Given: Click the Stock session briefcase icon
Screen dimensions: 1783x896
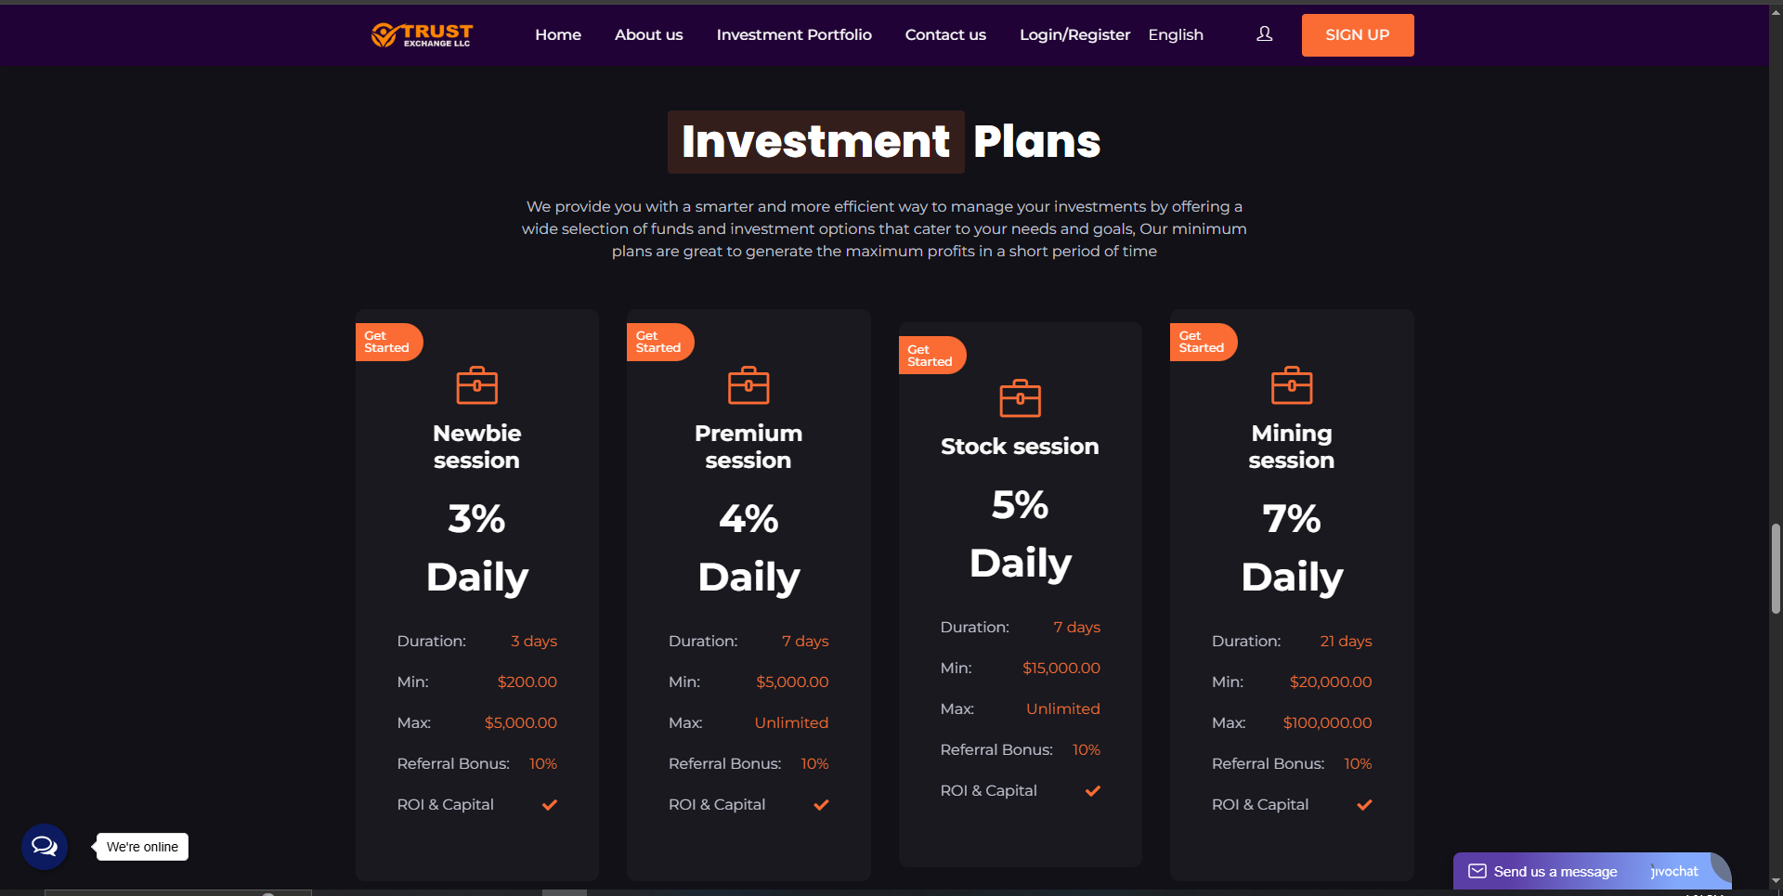Looking at the screenshot, I should [1020, 397].
